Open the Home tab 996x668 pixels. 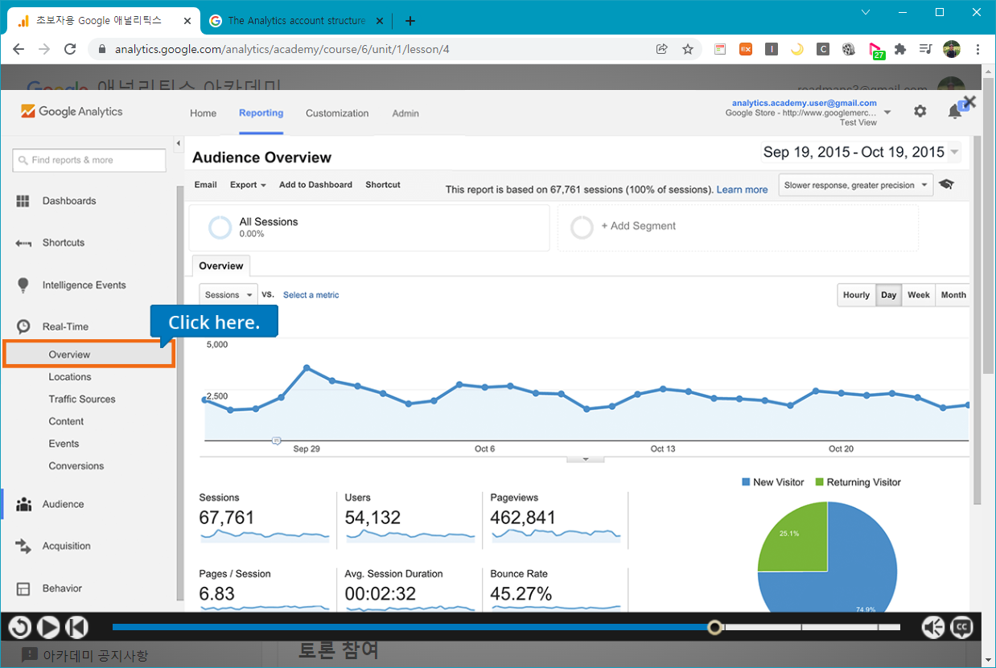pyautogui.click(x=203, y=113)
